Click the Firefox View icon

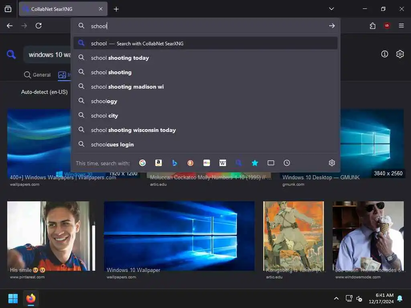(8, 9)
